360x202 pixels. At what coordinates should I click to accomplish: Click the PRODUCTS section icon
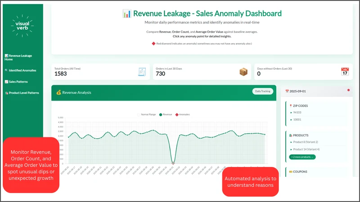pyautogui.click(x=291, y=136)
